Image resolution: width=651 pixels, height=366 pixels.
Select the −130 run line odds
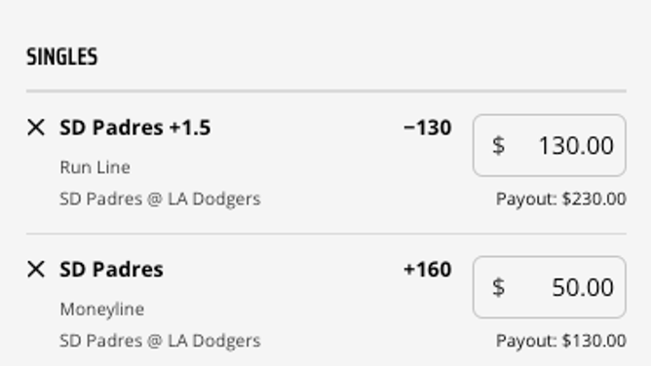[x=428, y=128]
